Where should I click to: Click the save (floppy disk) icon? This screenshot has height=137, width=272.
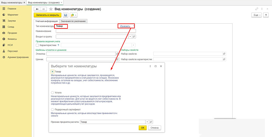pyautogui.click(x=65, y=15)
